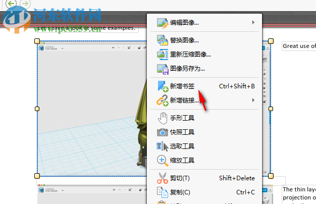316x204 pixels.
Task: Click the Hand tool (手形工具) icon
Action: [163, 118]
